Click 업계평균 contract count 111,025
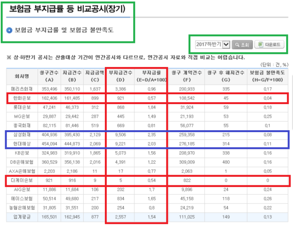Screen dimensions: 293x226 187,217
